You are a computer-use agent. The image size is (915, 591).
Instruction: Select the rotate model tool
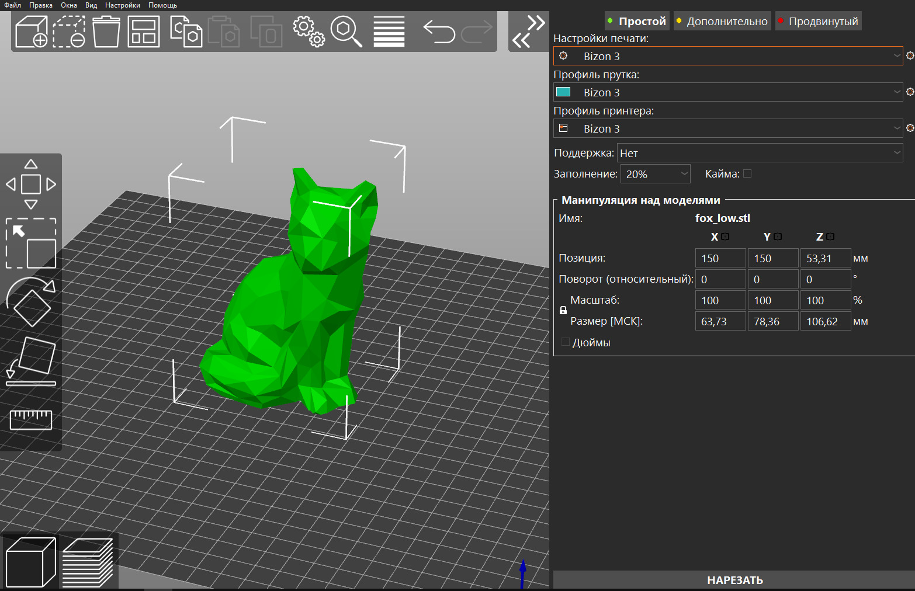tap(31, 301)
